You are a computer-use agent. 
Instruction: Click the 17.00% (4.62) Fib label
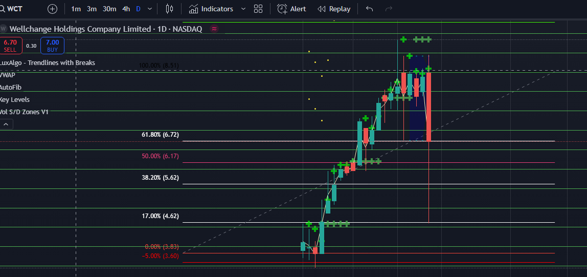pos(160,216)
